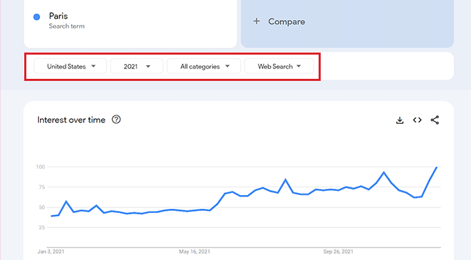Click the blue Paris color dot

(37, 17)
